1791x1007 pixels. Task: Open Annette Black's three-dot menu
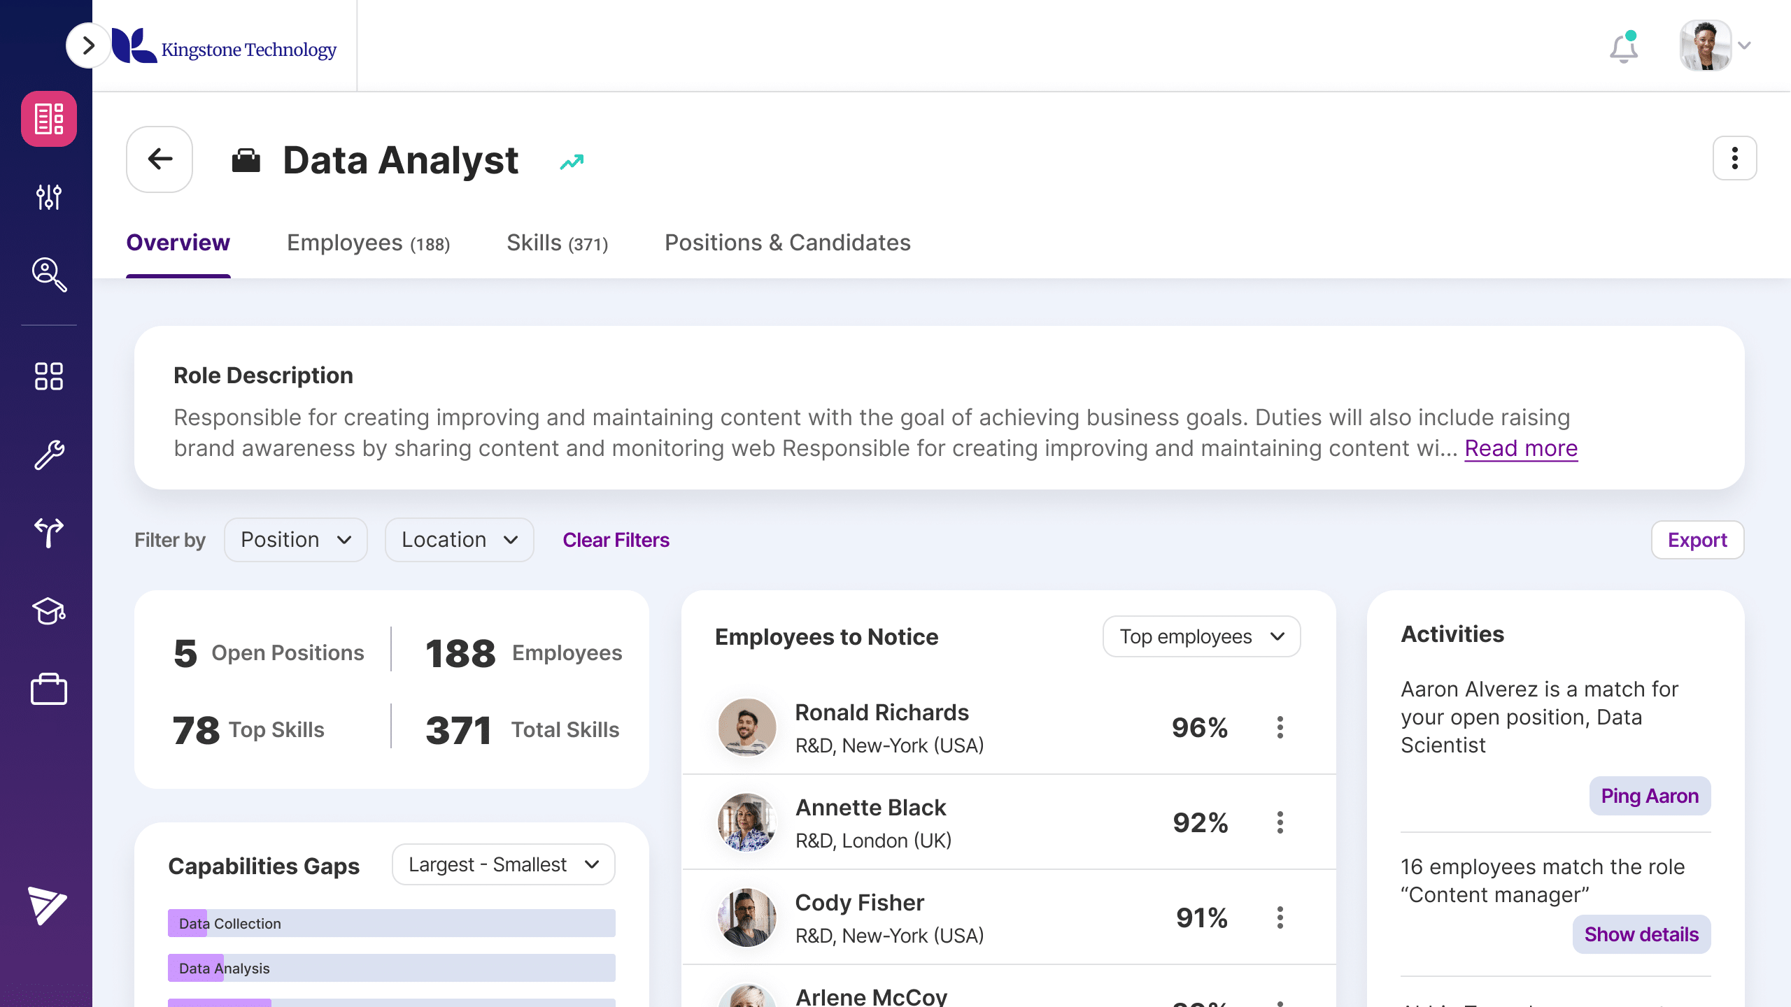1280,822
